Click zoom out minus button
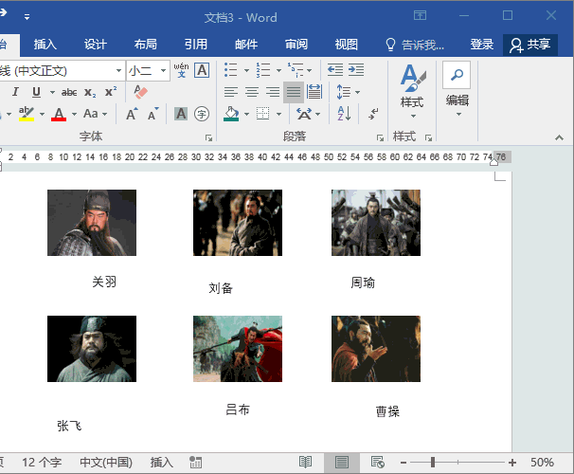Screen dimensions: 574x474 pos(404,463)
